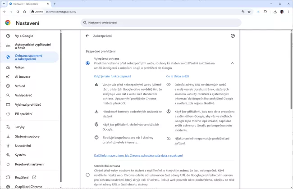Click the browser forward arrow
Screen dimensions: 293x189
click(11, 12)
